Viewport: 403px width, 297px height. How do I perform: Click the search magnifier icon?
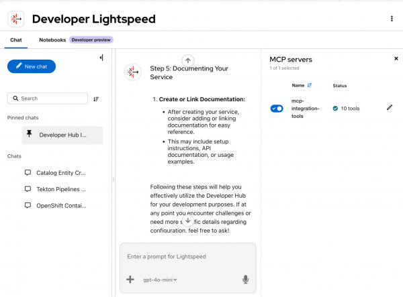(15, 99)
